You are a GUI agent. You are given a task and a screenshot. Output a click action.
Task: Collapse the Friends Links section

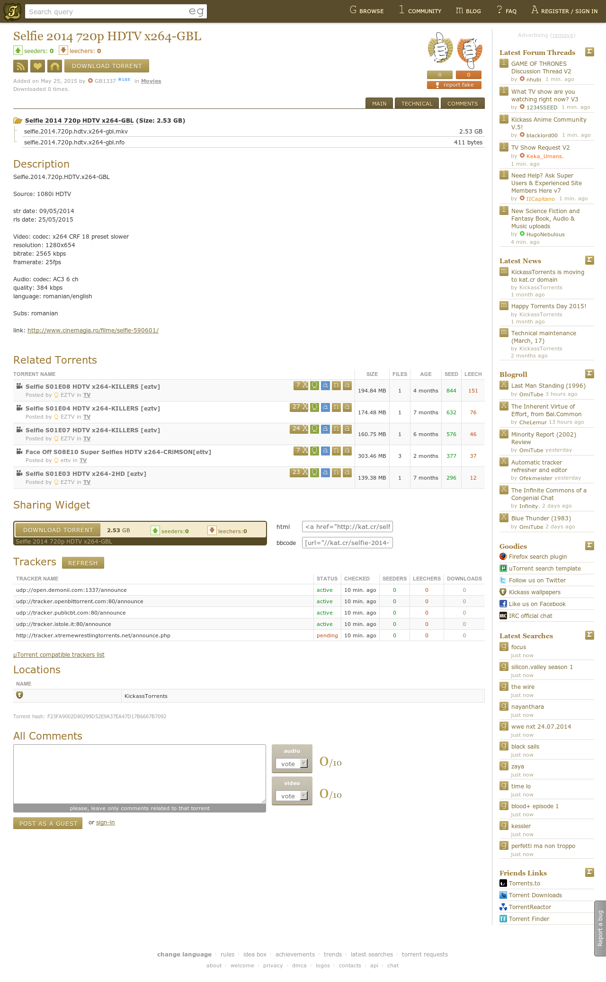(589, 872)
